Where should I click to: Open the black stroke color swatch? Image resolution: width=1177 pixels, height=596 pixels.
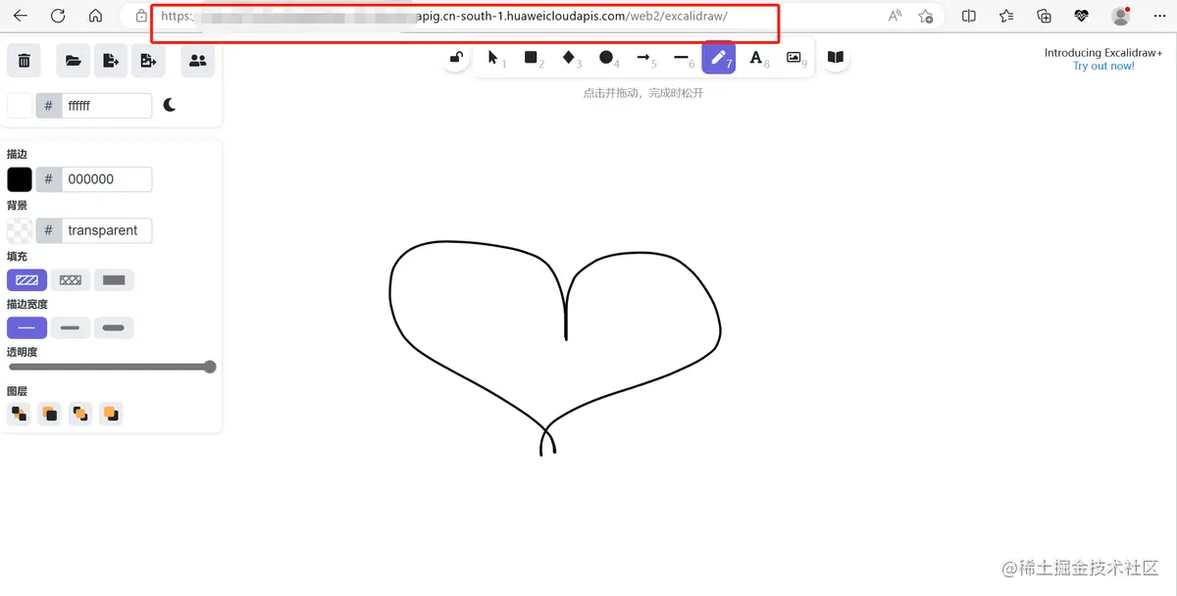click(20, 179)
